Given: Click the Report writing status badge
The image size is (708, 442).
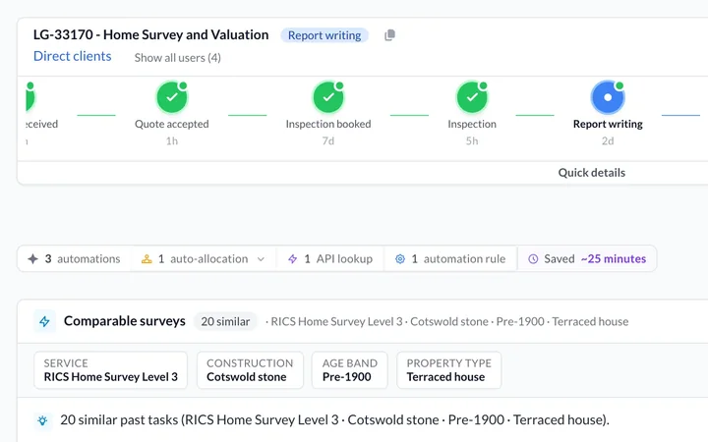Looking at the screenshot, I should tap(324, 35).
